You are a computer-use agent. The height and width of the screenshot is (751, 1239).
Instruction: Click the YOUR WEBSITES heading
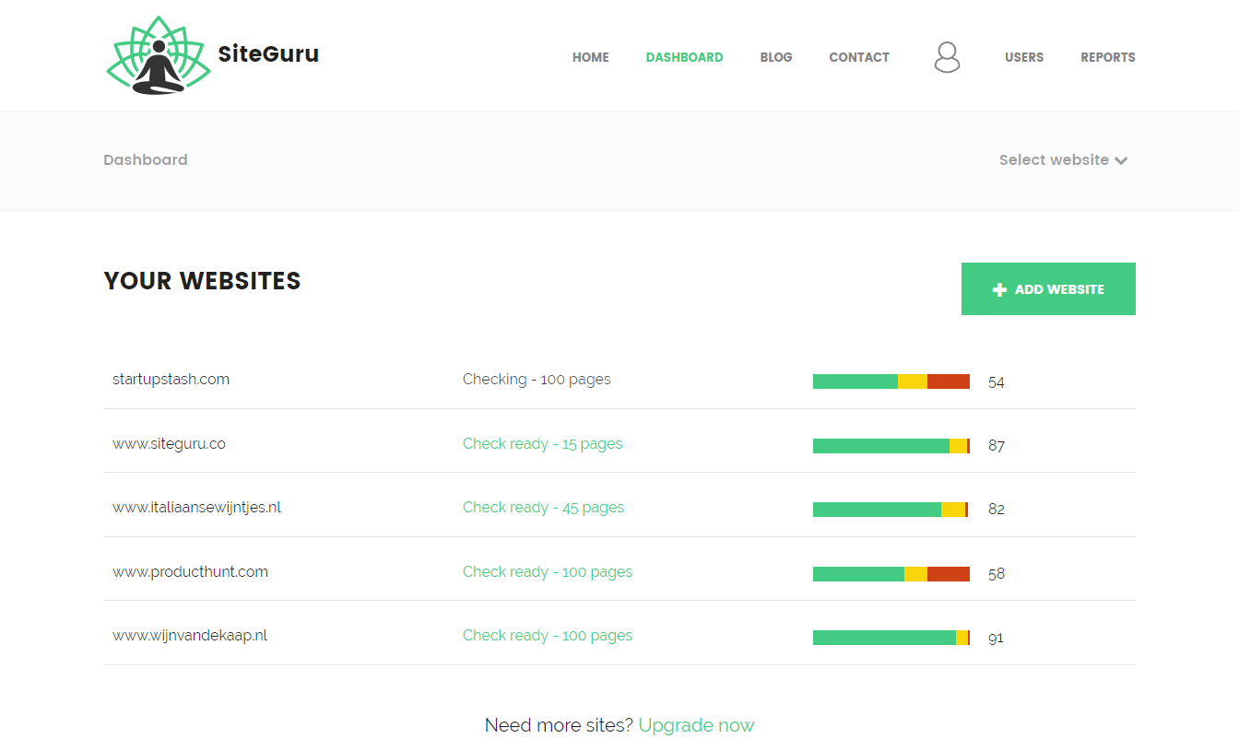click(x=202, y=281)
